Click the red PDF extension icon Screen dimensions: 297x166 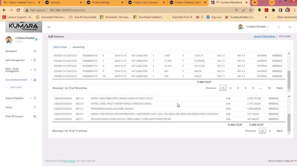pyautogui.click(x=266, y=10)
